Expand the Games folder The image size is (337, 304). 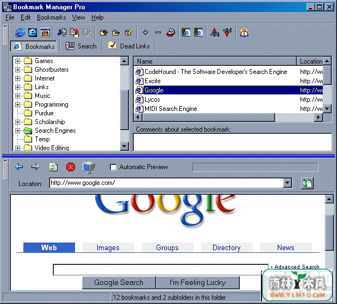pyautogui.click(x=17, y=61)
